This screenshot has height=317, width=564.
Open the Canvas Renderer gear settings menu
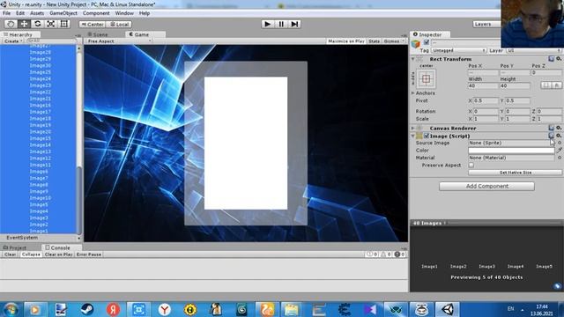click(559, 128)
